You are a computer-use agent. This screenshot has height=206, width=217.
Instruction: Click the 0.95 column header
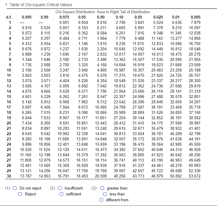[82, 17]
